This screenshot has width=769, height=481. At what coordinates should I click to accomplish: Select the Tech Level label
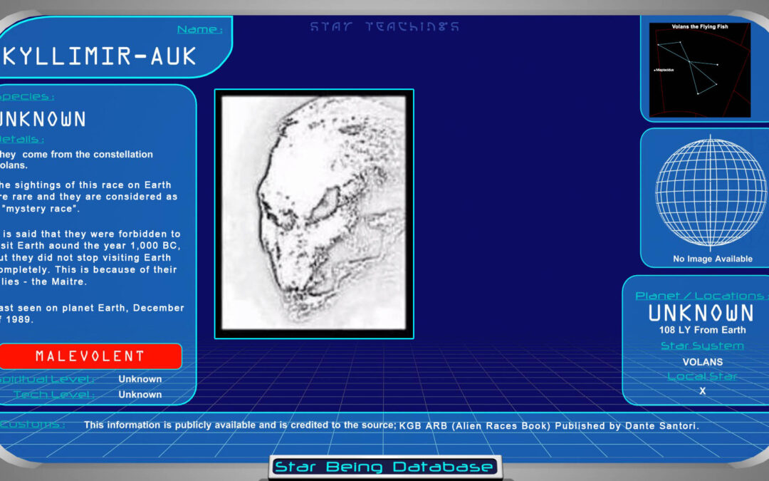pyautogui.click(x=53, y=394)
